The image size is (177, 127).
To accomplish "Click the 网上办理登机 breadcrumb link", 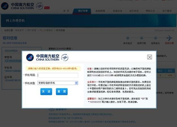I will (46, 30).
